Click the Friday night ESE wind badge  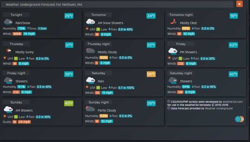(16, 92)
